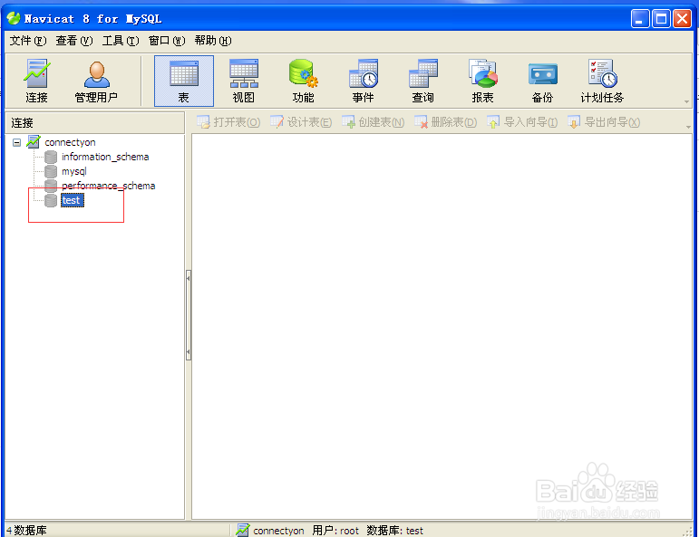Minimize the Navicat window
The width and height of the screenshot is (699, 537).
(x=640, y=19)
